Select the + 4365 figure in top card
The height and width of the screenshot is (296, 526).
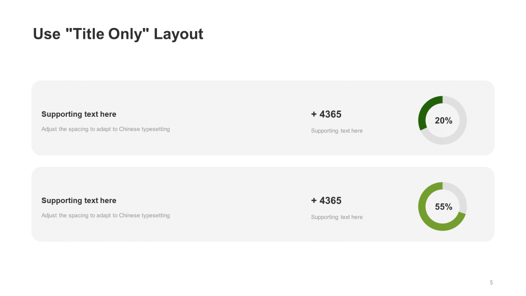coord(326,114)
